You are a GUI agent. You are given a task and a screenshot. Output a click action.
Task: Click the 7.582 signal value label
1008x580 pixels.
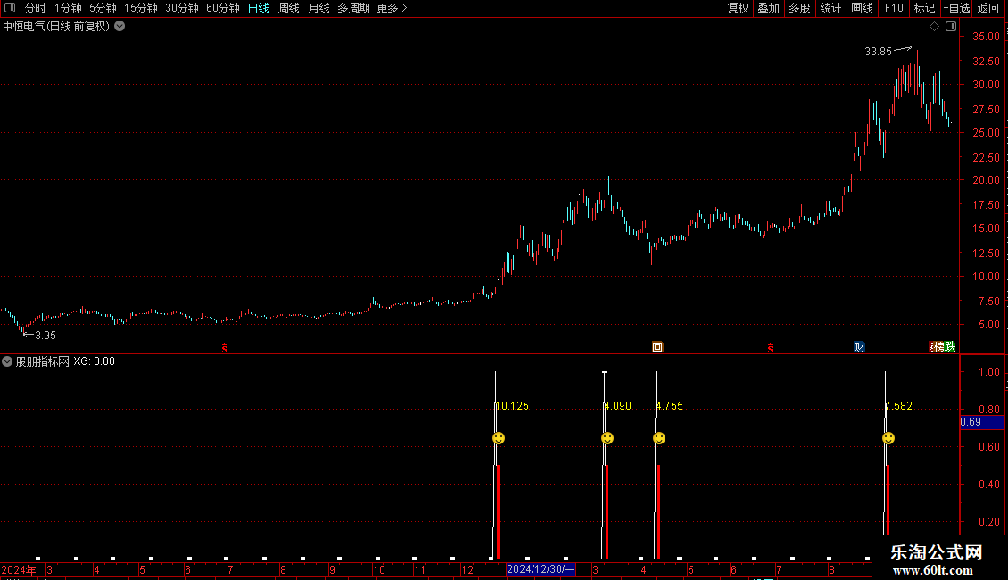pos(898,406)
